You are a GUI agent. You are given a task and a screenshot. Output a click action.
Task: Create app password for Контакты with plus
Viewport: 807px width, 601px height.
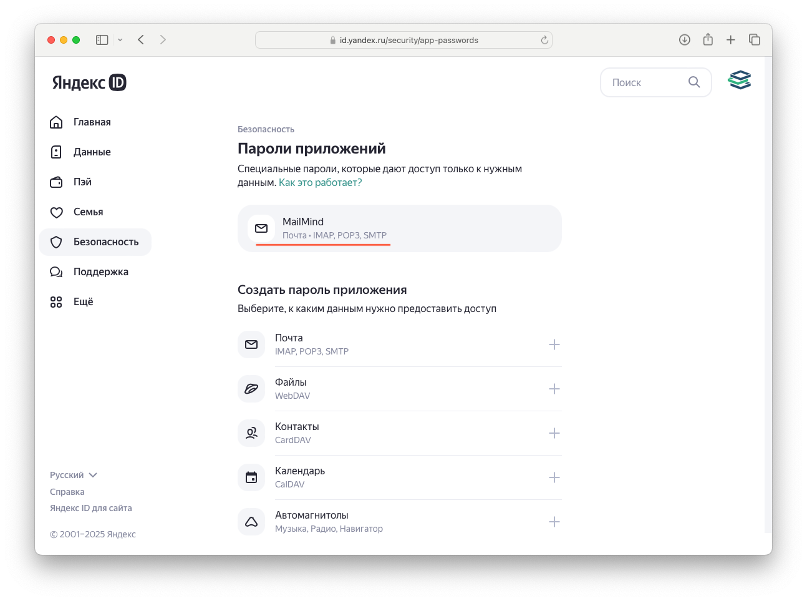pyautogui.click(x=554, y=432)
